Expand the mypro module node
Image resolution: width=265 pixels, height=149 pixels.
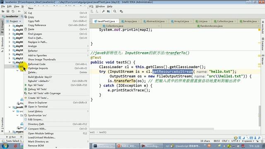[x=10, y=132]
